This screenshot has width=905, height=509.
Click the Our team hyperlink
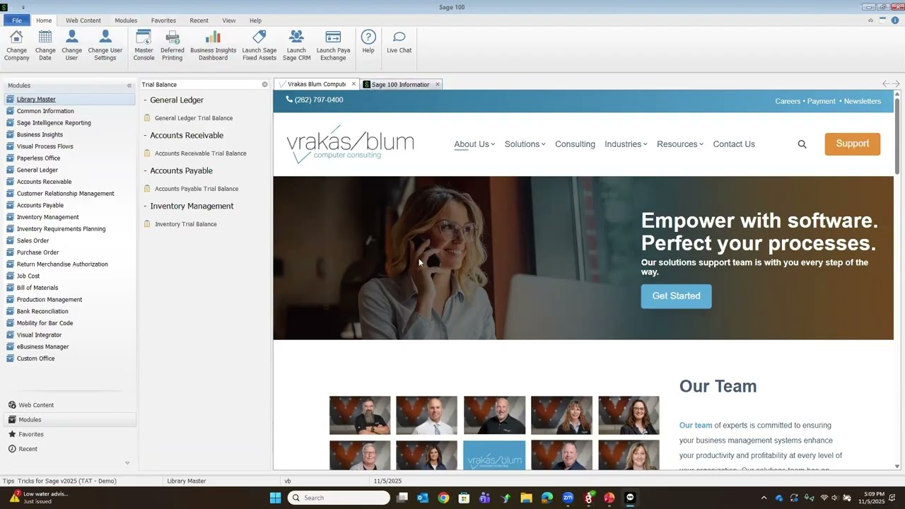click(x=696, y=426)
